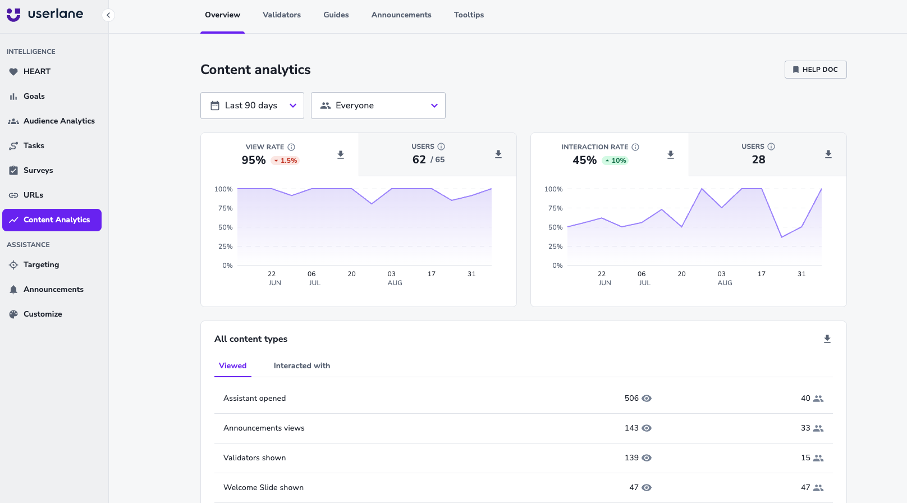Click the Tasks path icon
This screenshot has height=503, width=907.
click(x=13, y=146)
